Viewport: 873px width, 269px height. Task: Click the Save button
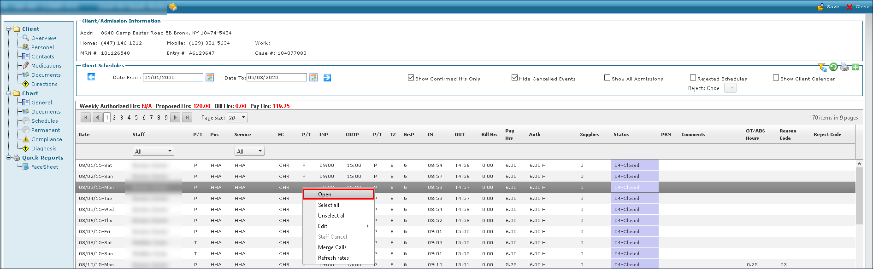(x=828, y=6)
